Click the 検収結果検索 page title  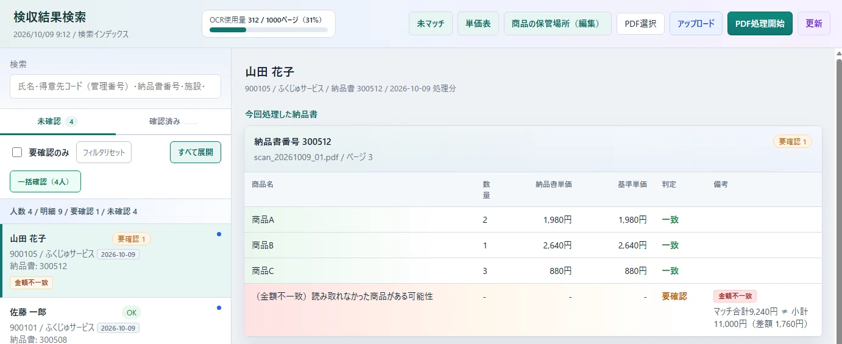pyautogui.click(x=50, y=17)
